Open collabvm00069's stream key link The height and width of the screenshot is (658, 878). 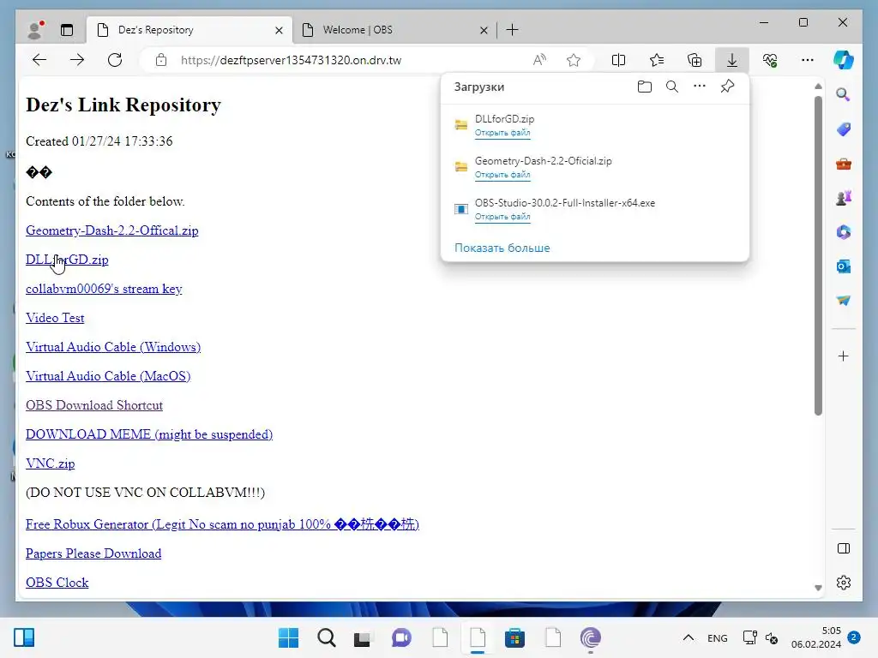tap(104, 289)
